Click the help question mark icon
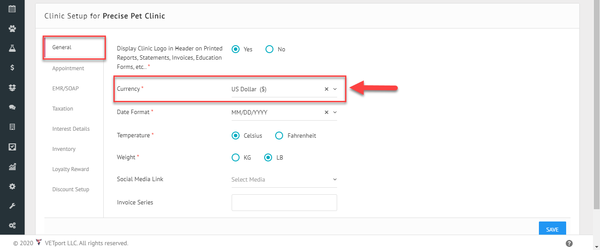600x250 pixels. click(x=569, y=243)
